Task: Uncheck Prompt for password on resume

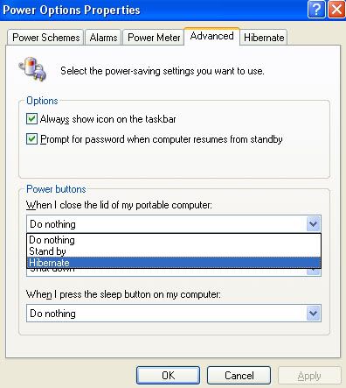Action: 31,139
